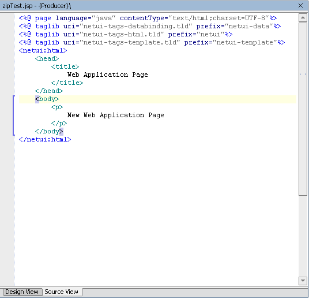Click the closing title tag
This screenshot has width=309, height=298.
[x=67, y=83]
